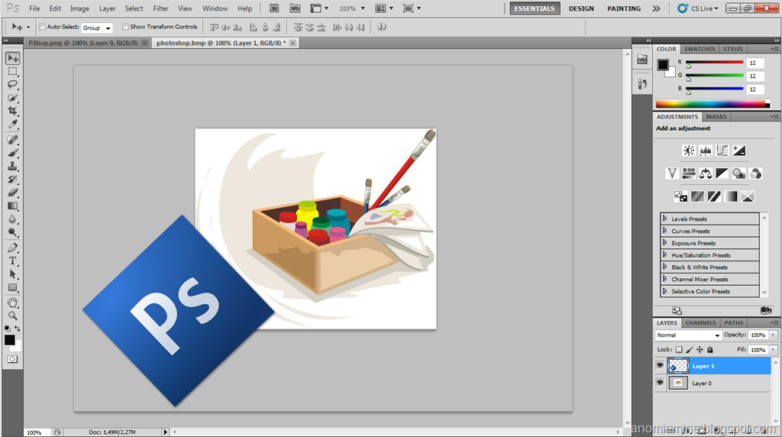Open the File menu
The image size is (782, 437).
[x=34, y=8]
